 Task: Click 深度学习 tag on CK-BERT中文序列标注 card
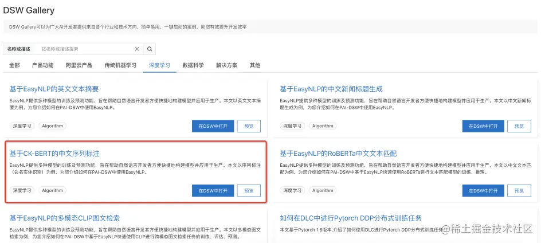[22, 190]
